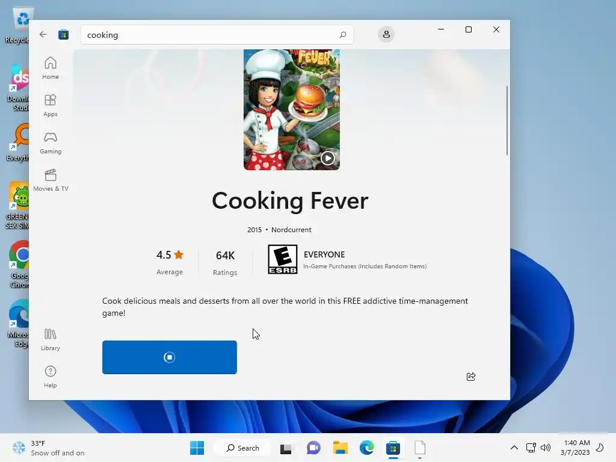The image size is (616, 462).
Task: Click the EVERYONE rating text
Action: (x=324, y=254)
